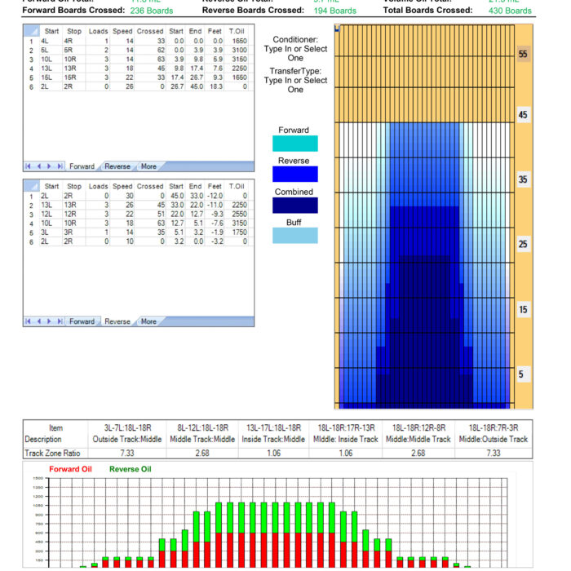Click Forward Oil legend label on chart
The height and width of the screenshot is (571, 571).
[70, 469]
